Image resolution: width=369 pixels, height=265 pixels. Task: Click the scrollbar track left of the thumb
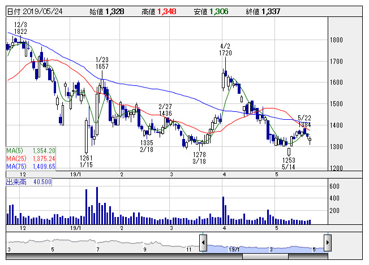tap(125, 257)
